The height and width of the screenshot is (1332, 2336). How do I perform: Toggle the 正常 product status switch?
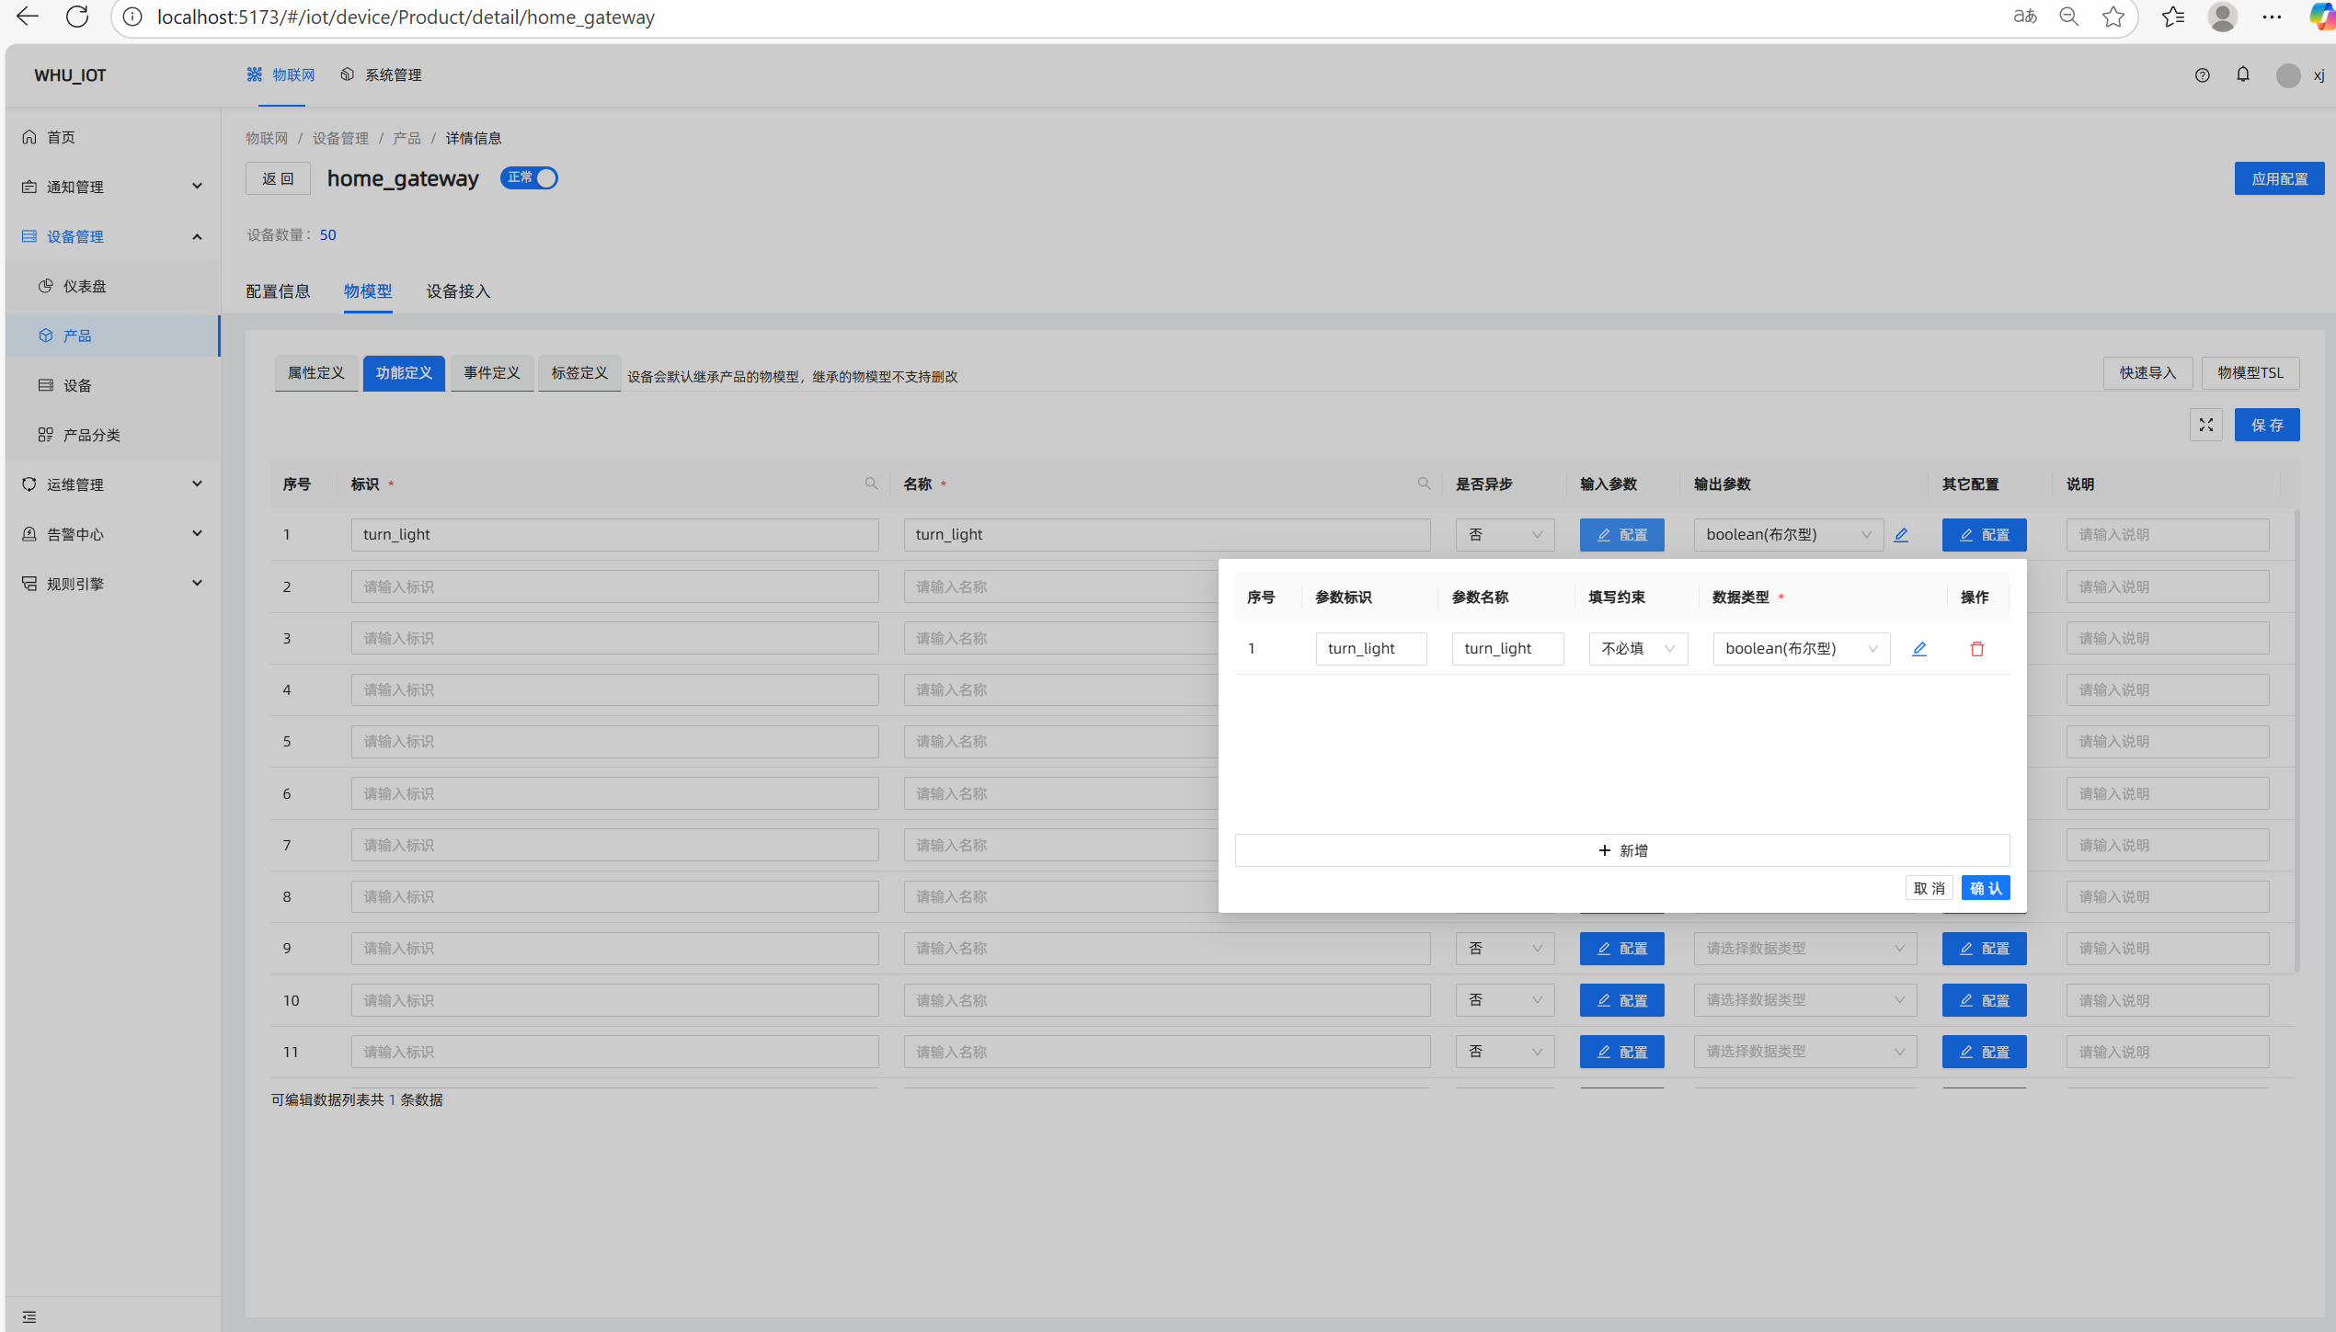[x=530, y=178]
